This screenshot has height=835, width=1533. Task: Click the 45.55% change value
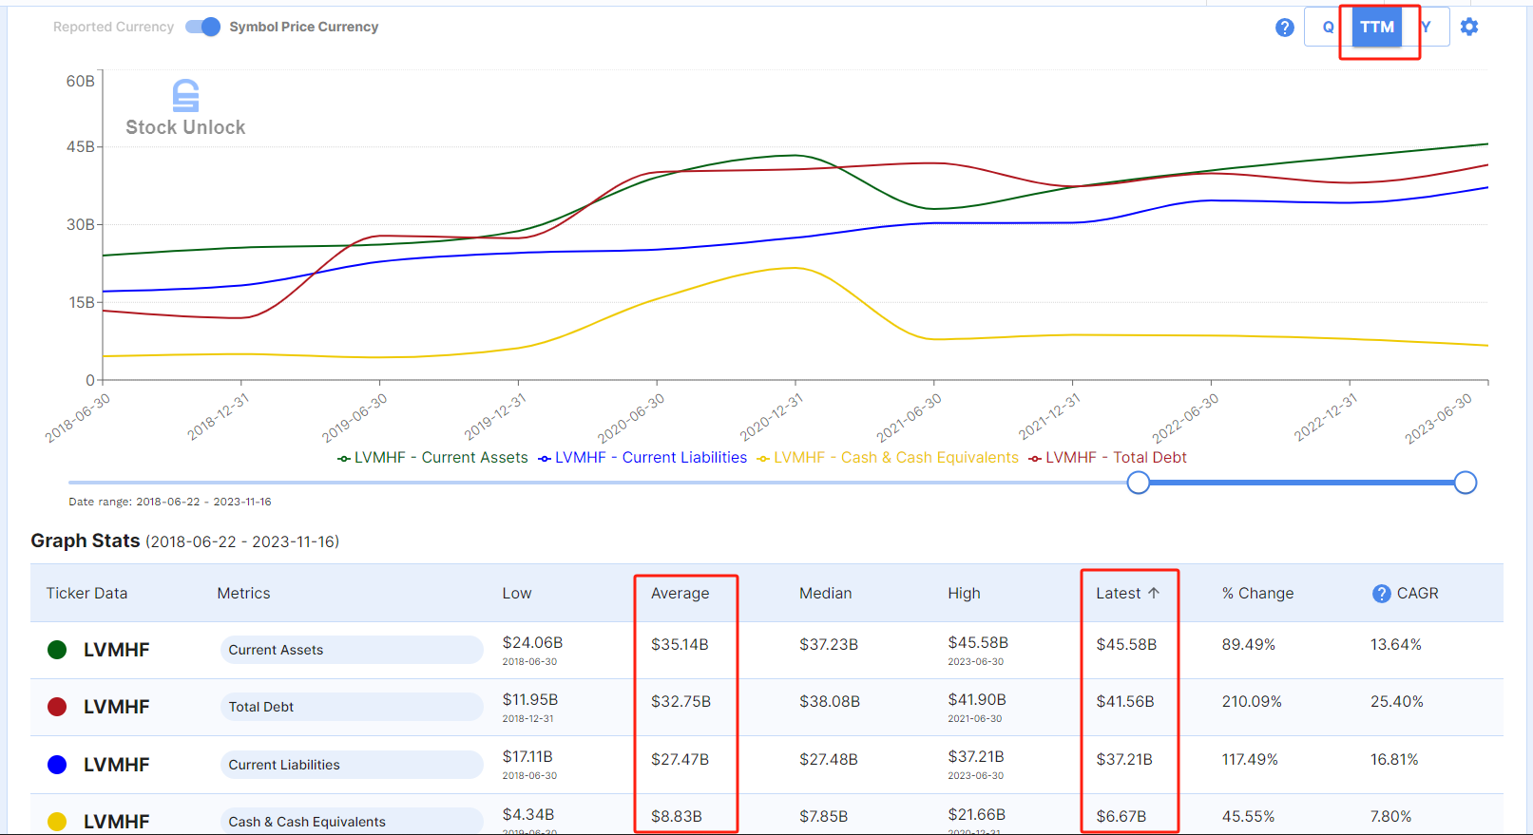point(1249,816)
